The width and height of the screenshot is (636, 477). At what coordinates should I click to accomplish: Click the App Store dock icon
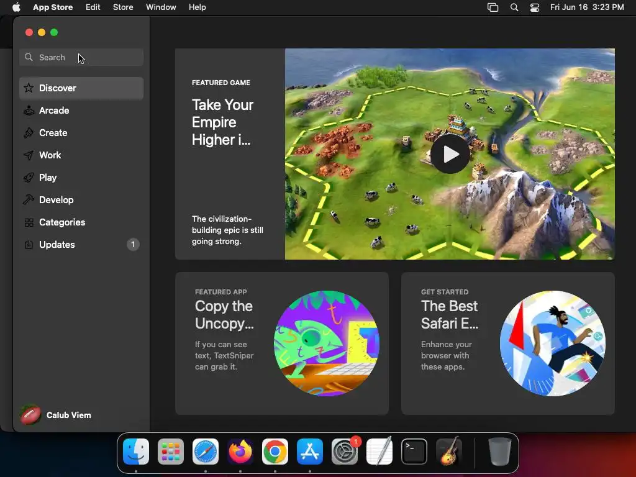pyautogui.click(x=310, y=452)
